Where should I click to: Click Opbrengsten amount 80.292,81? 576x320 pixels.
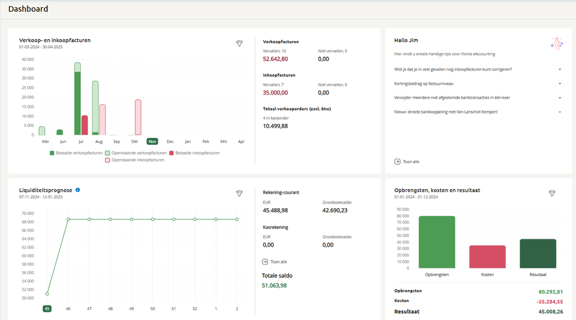[x=551, y=292]
